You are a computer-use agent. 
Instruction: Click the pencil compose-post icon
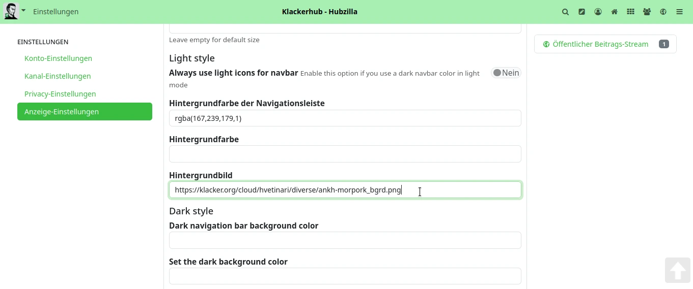(581, 12)
